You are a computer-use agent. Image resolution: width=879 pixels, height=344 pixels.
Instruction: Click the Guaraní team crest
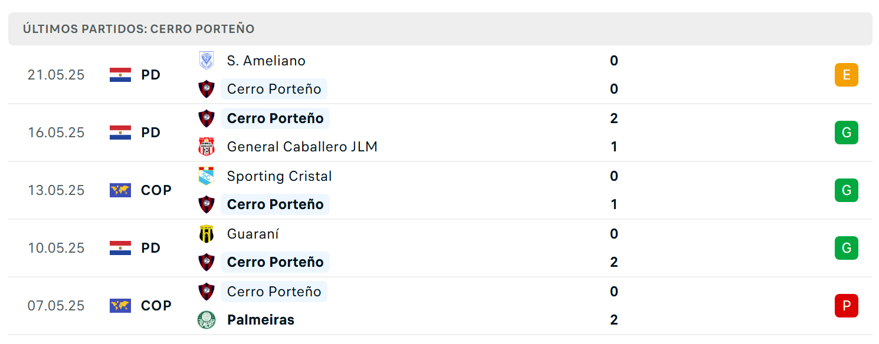(206, 234)
